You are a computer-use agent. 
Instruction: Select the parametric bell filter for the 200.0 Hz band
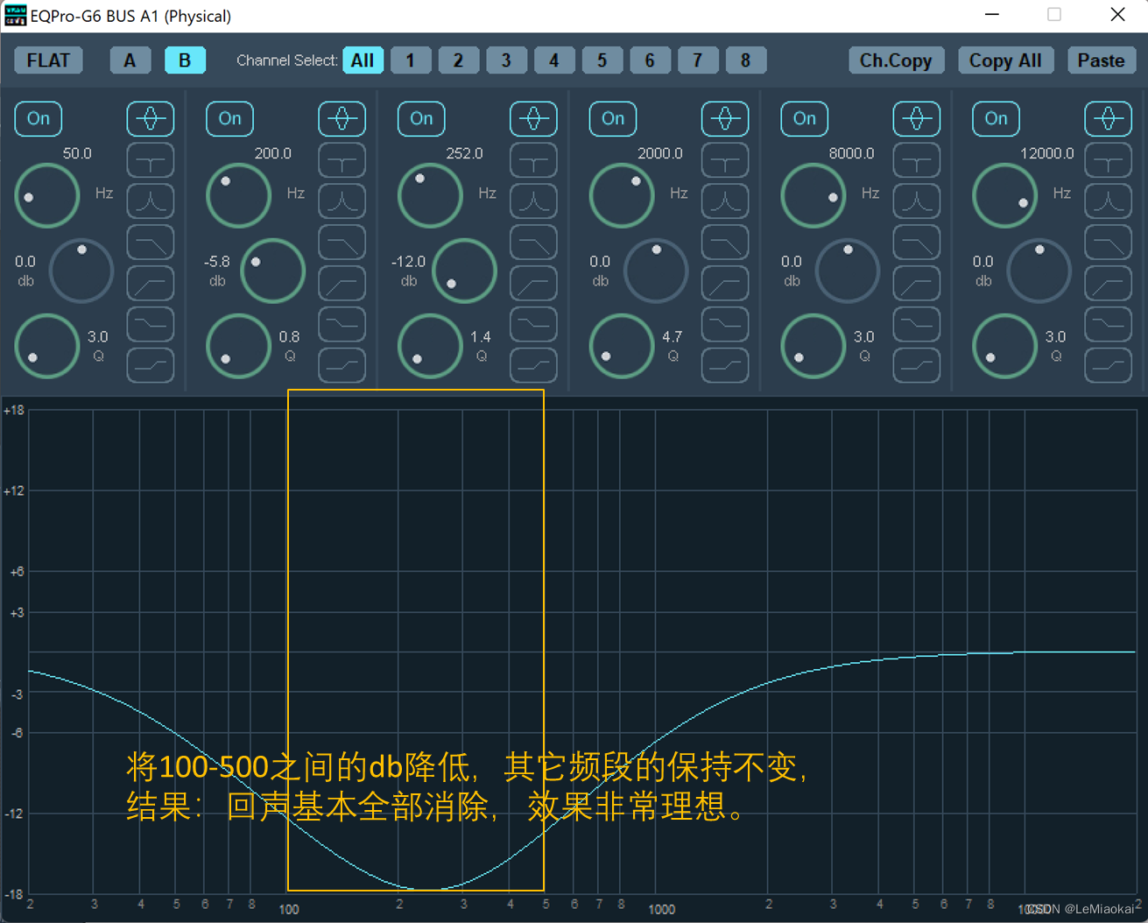point(342,119)
